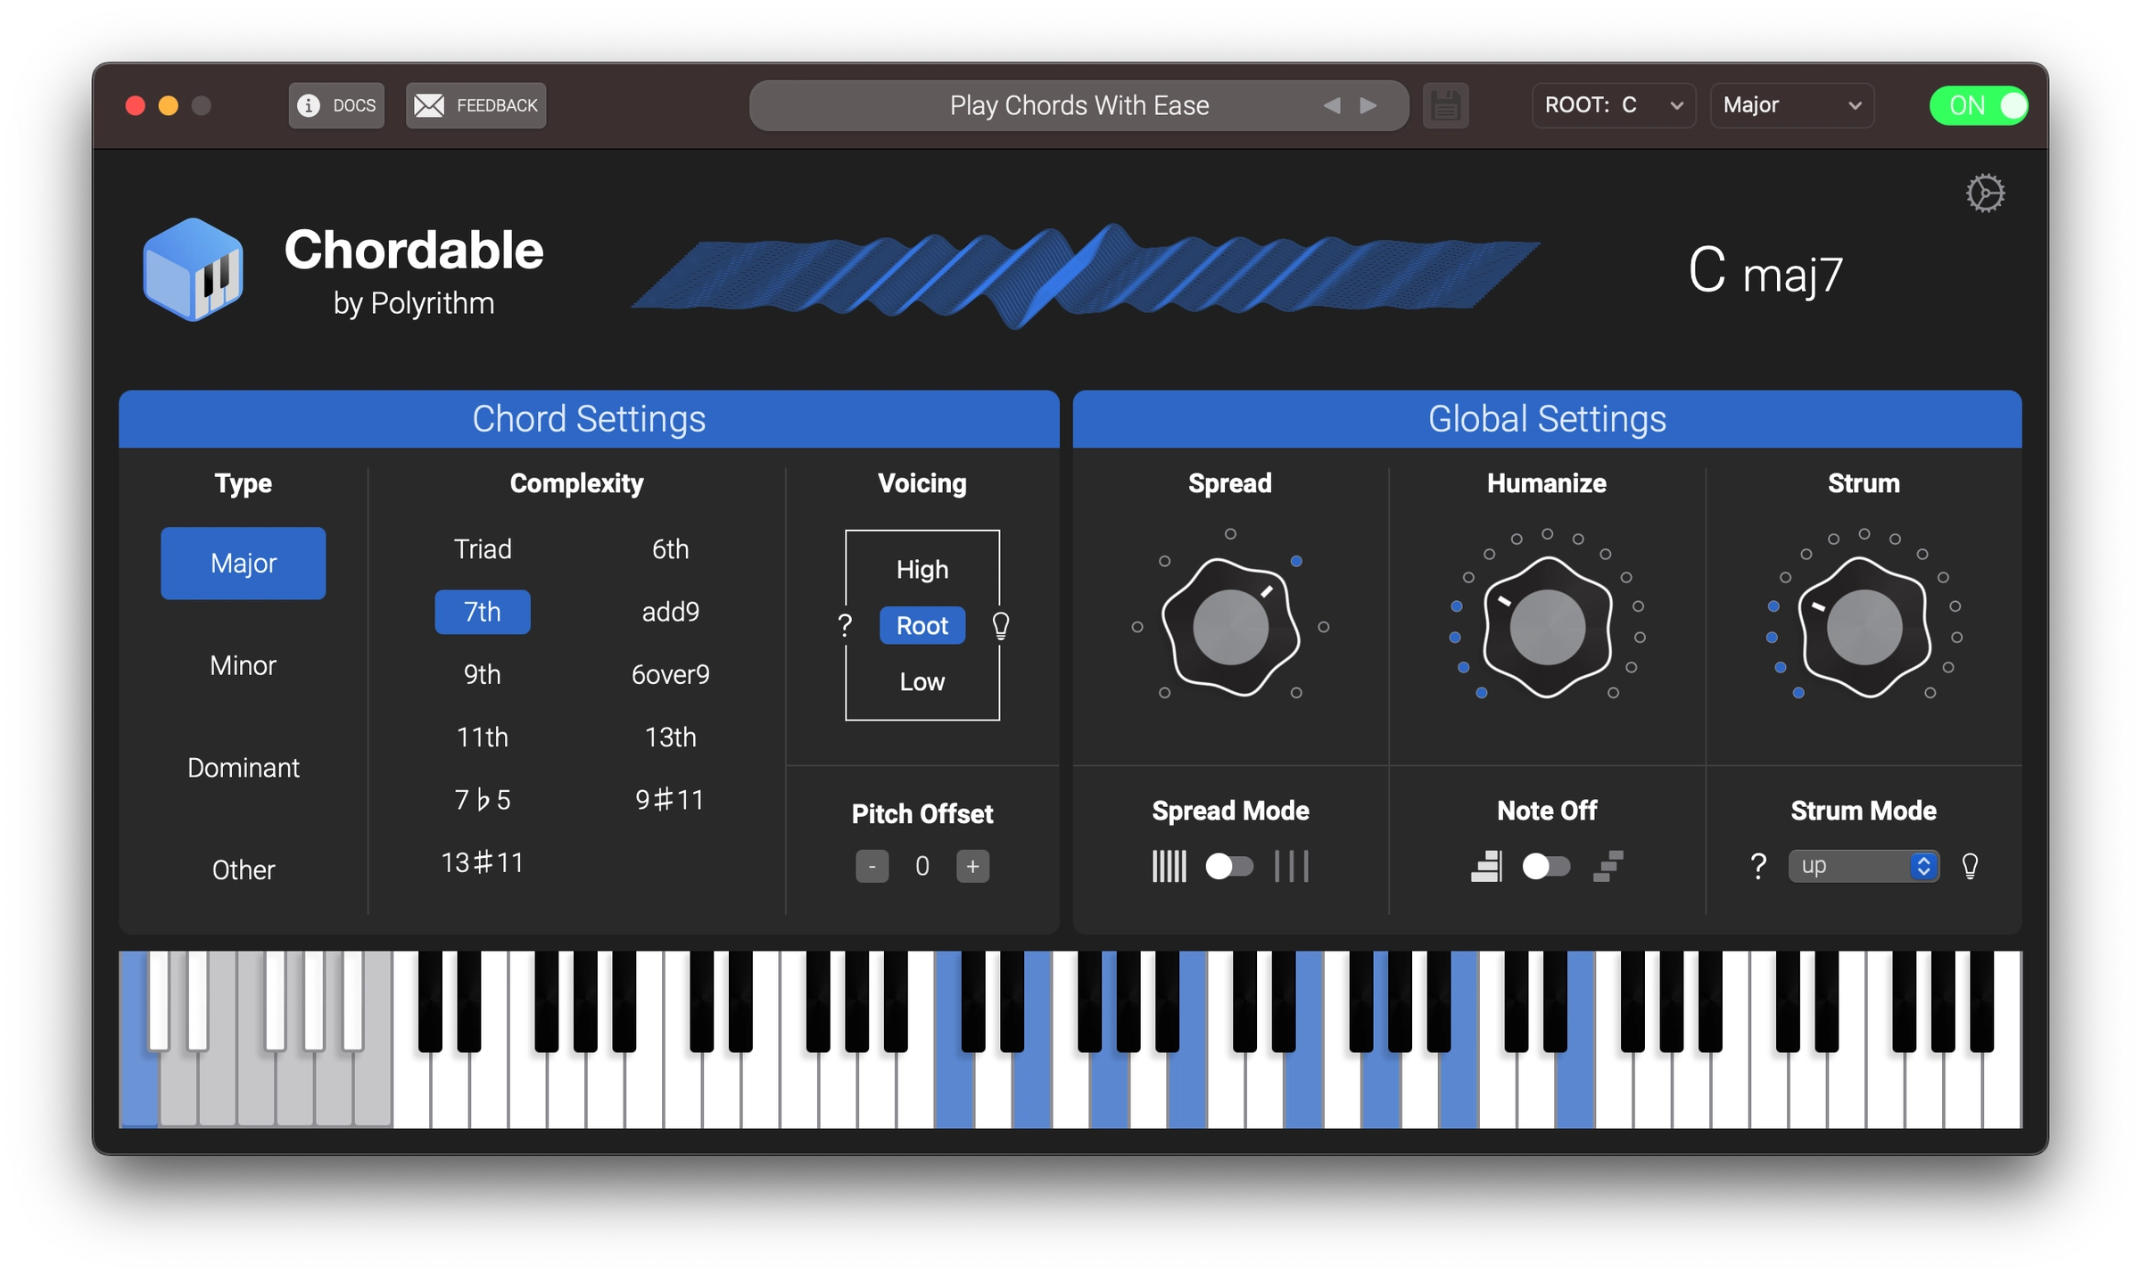Image resolution: width=2141 pixels, height=1277 pixels.
Task: Click the lightbulb icon beside Voicing
Action: pyautogui.click(x=999, y=625)
